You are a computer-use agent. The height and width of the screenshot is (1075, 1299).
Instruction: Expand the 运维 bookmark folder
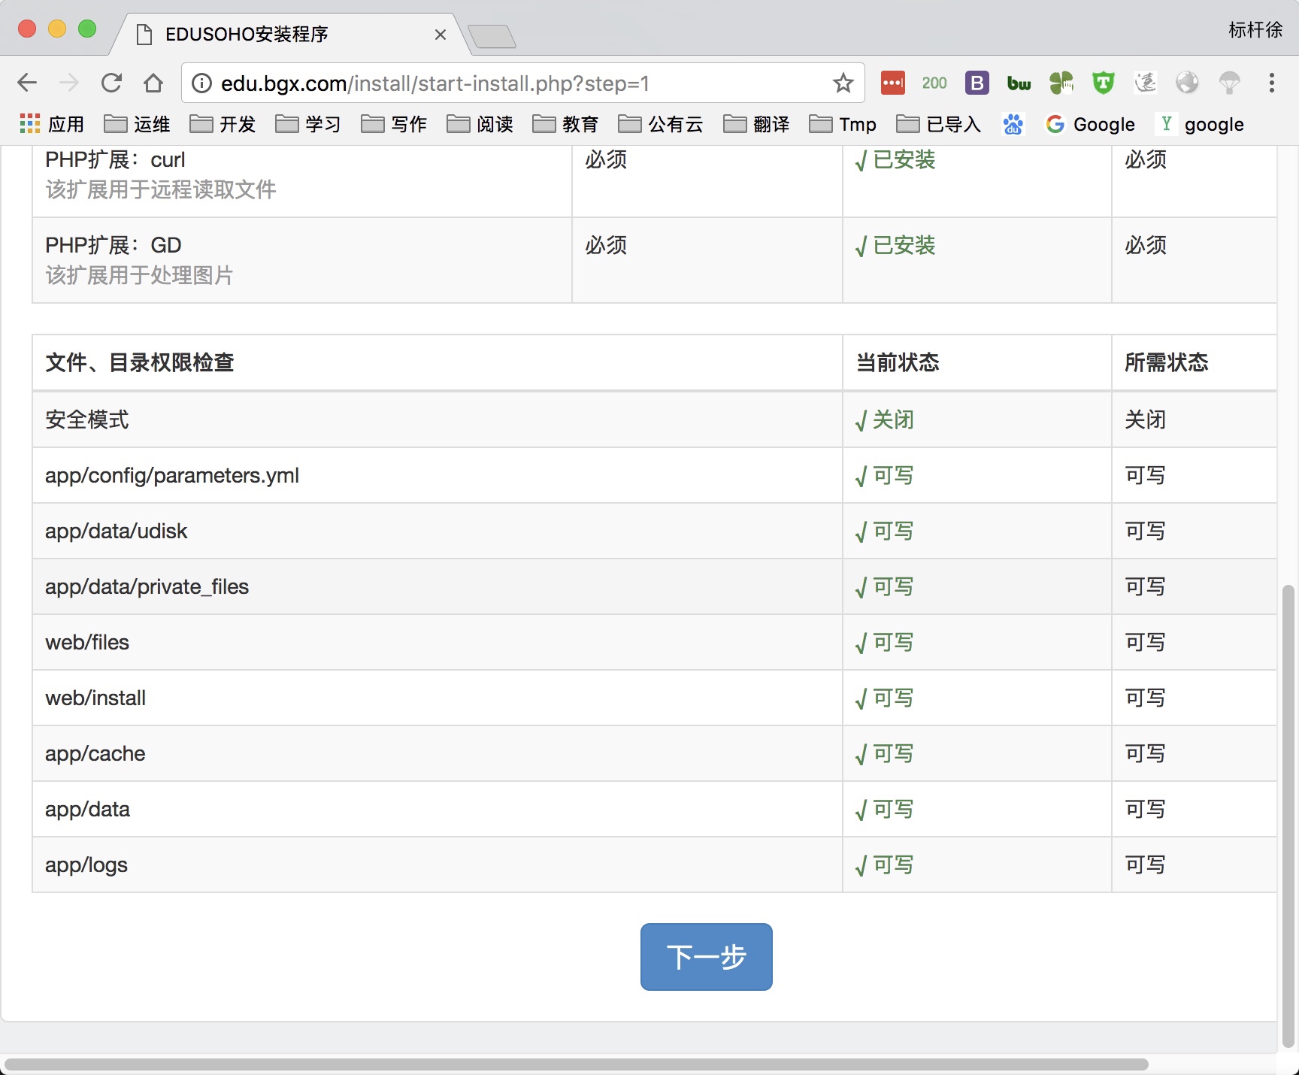pos(137,124)
